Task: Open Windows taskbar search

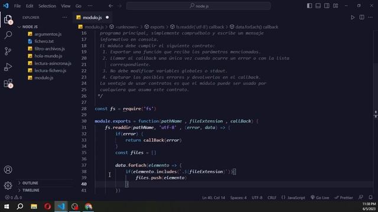Action: [20, 207]
